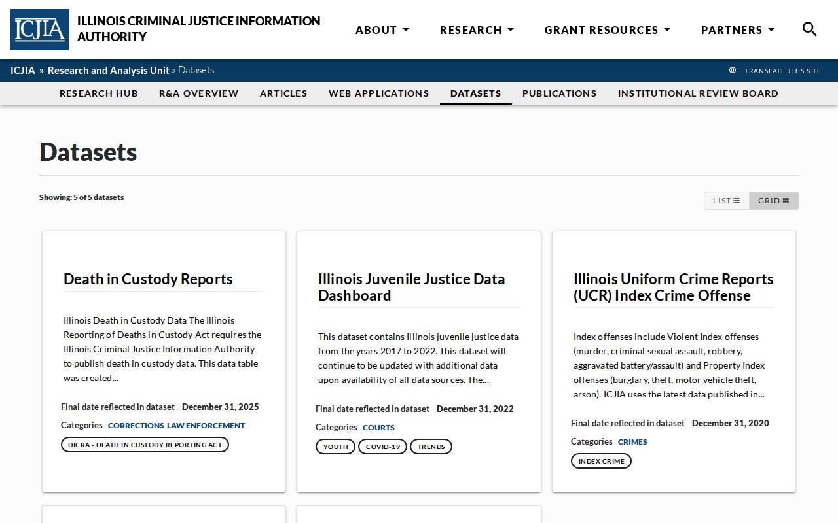The width and height of the screenshot is (838, 523).
Task: Click Research and Analysis Unit breadcrumb
Action: tap(108, 71)
